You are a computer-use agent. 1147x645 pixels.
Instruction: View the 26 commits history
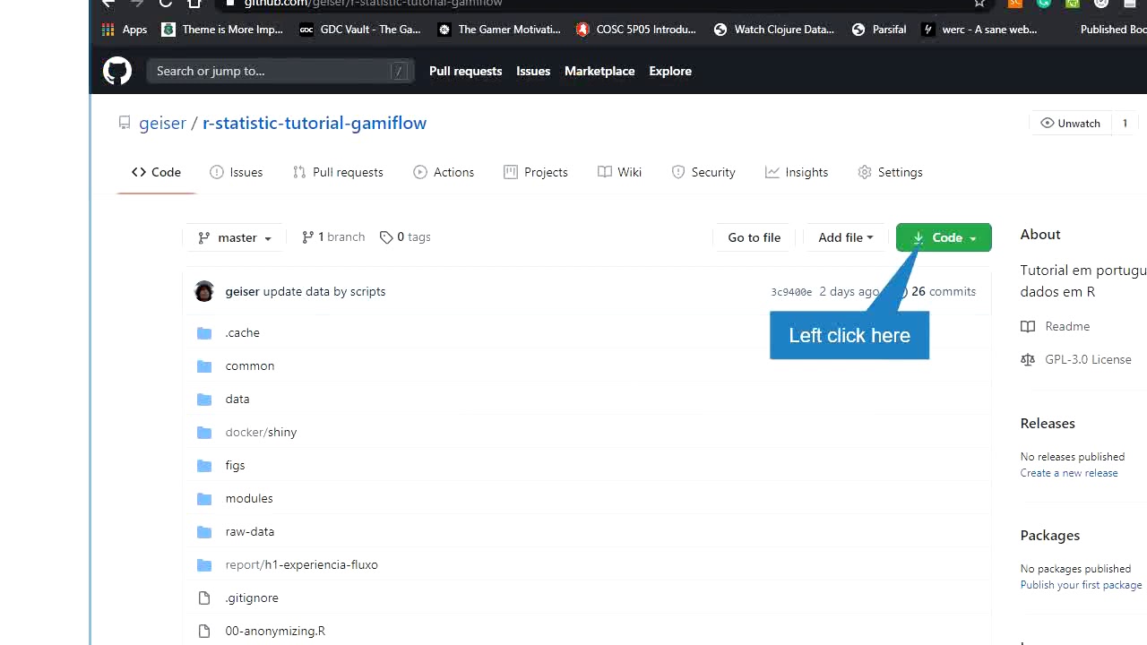[936, 291]
